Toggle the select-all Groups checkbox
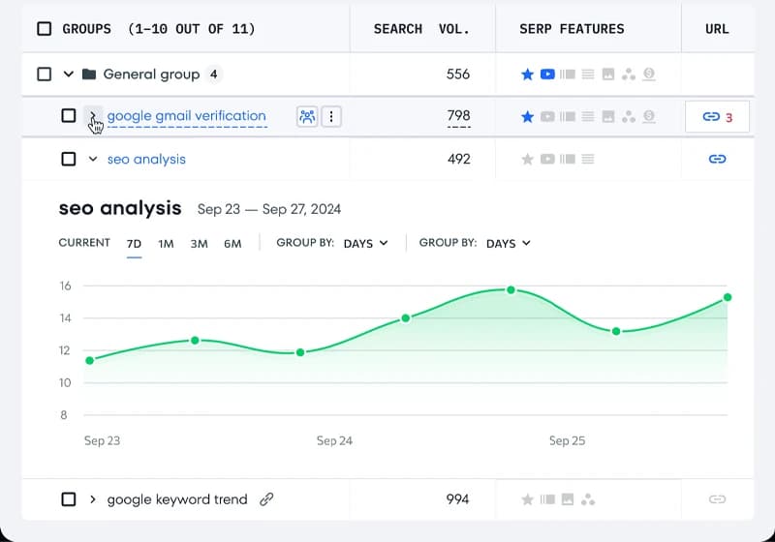 click(44, 29)
